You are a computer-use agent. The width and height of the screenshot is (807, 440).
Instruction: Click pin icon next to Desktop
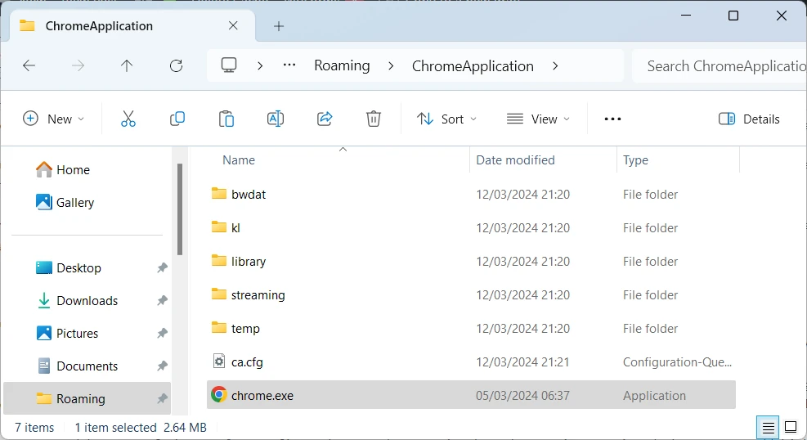pyautogui.click(x=162, y=267)
